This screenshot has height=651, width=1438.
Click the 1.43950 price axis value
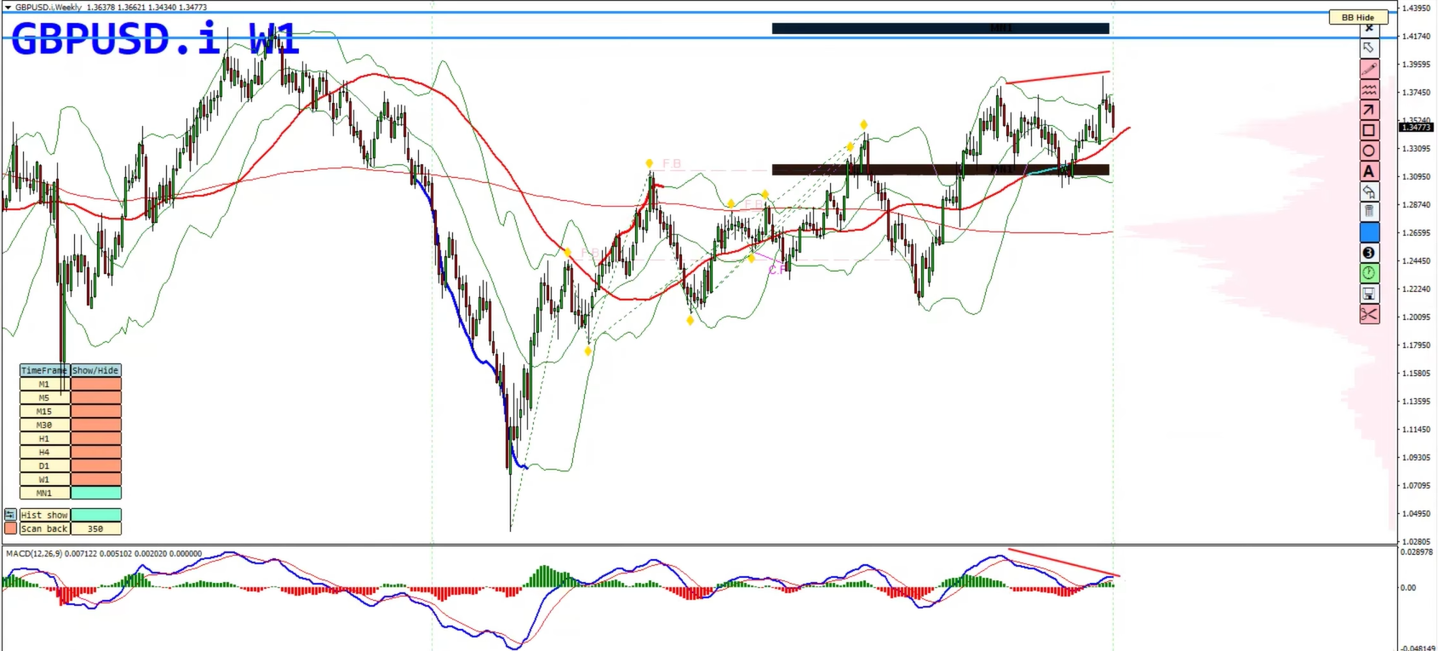click(x=1417, y=9)
